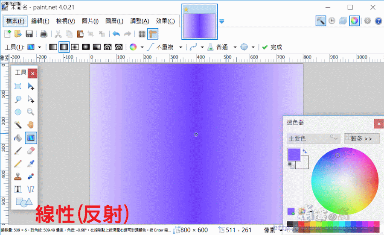This screenshot has width=384, height=235.
Task: Click the 較多 >> button
Action: (x=362, y=138)
